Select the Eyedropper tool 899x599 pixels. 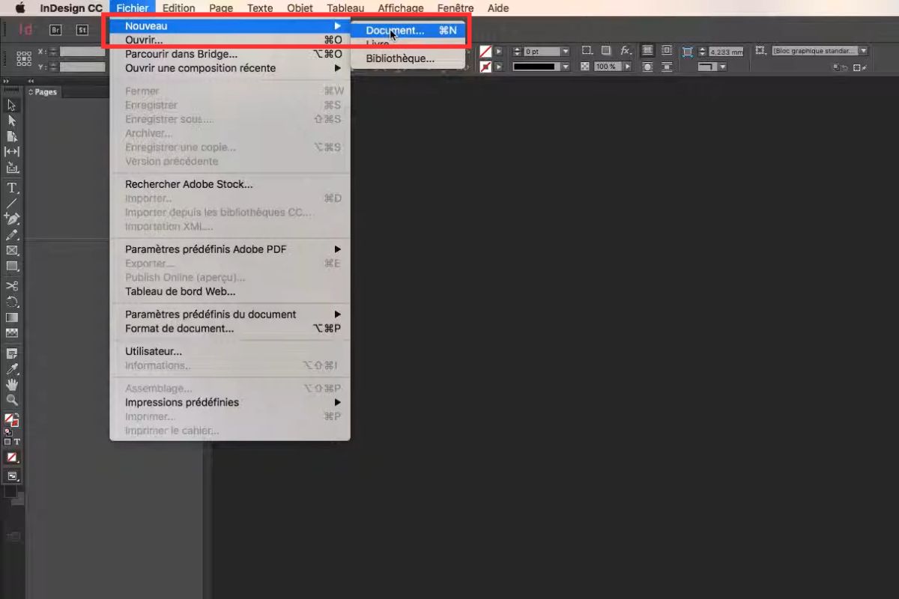pos(12,369)
